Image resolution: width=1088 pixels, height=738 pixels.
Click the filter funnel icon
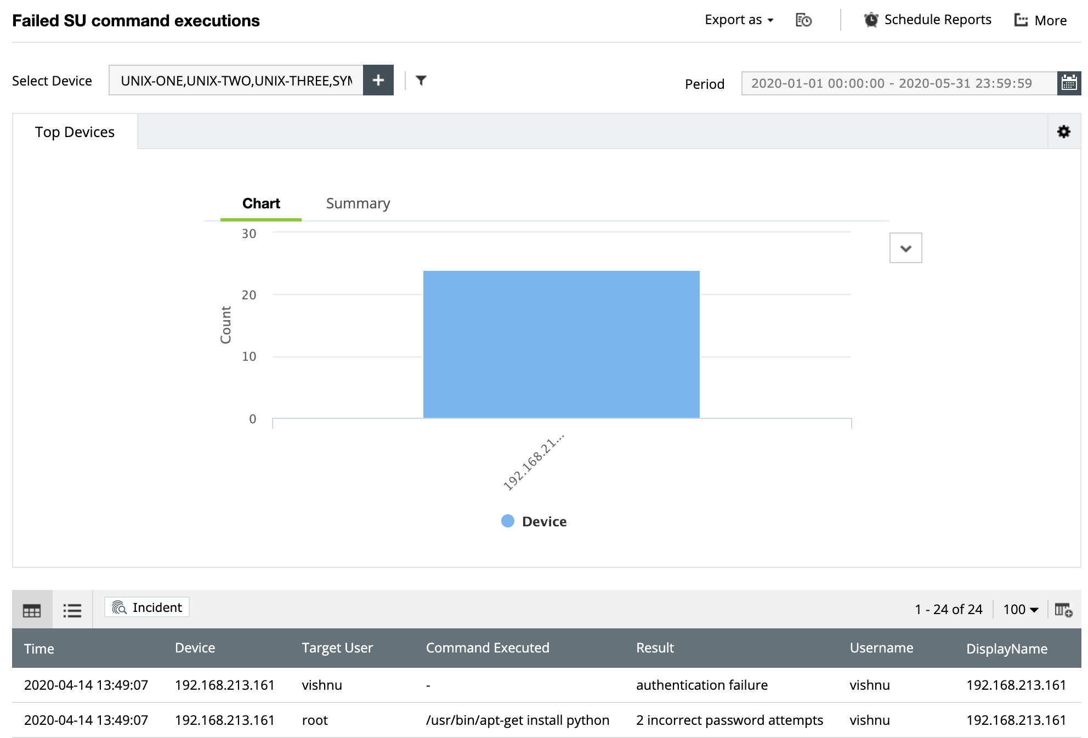(x=421, y=81)
